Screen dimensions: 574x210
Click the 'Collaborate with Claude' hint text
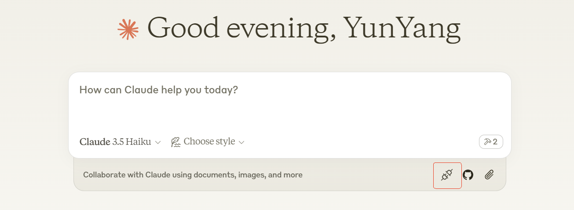[x=193, y=175]
